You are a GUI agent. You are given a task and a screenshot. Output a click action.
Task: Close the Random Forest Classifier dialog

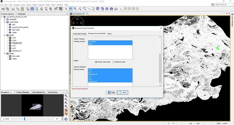click(161, 28)
